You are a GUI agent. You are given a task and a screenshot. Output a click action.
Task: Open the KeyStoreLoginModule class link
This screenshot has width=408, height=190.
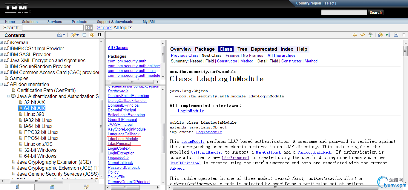point(127,129)
